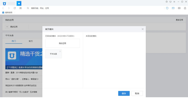This screenshot has height=101, width=188.
Task: Go forward with the right arrow
Action: click(9, 8)
